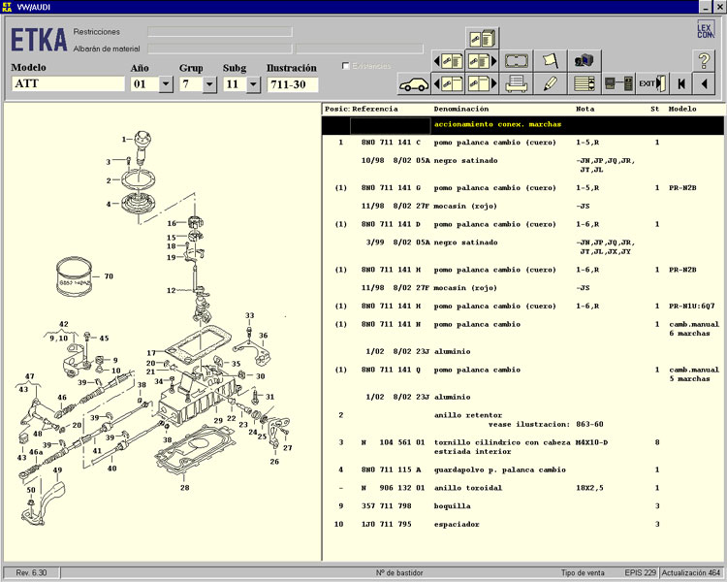Click the flag icon button
The height and width of the screenshot is (582, 727).
coord(551,61)
